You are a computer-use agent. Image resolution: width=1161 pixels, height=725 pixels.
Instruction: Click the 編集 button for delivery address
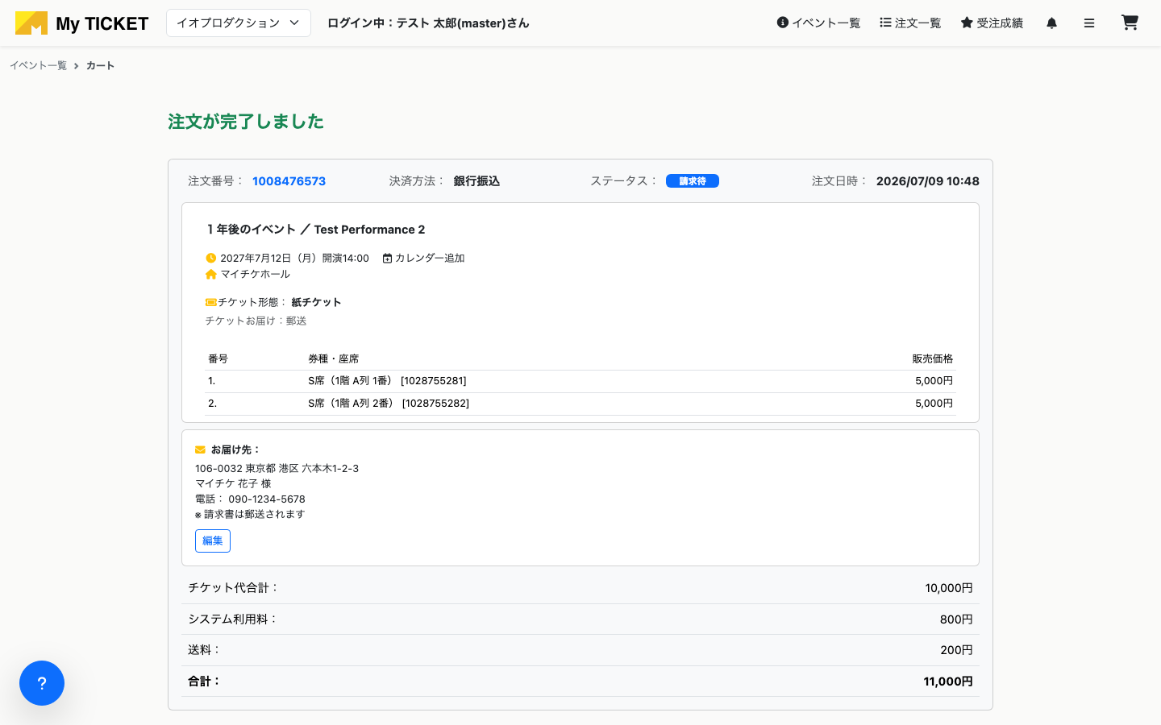pos(213,541)
